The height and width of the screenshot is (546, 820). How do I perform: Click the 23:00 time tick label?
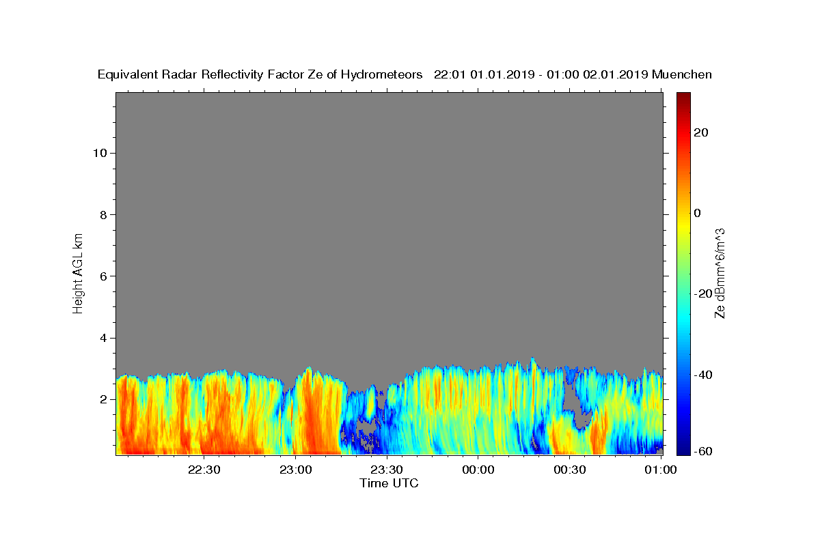click(296, 470)
